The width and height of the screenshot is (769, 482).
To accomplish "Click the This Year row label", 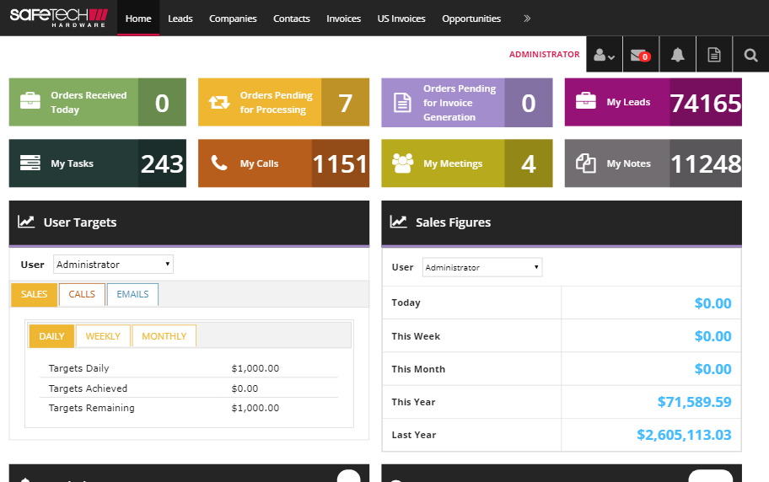I will (413, 402).
